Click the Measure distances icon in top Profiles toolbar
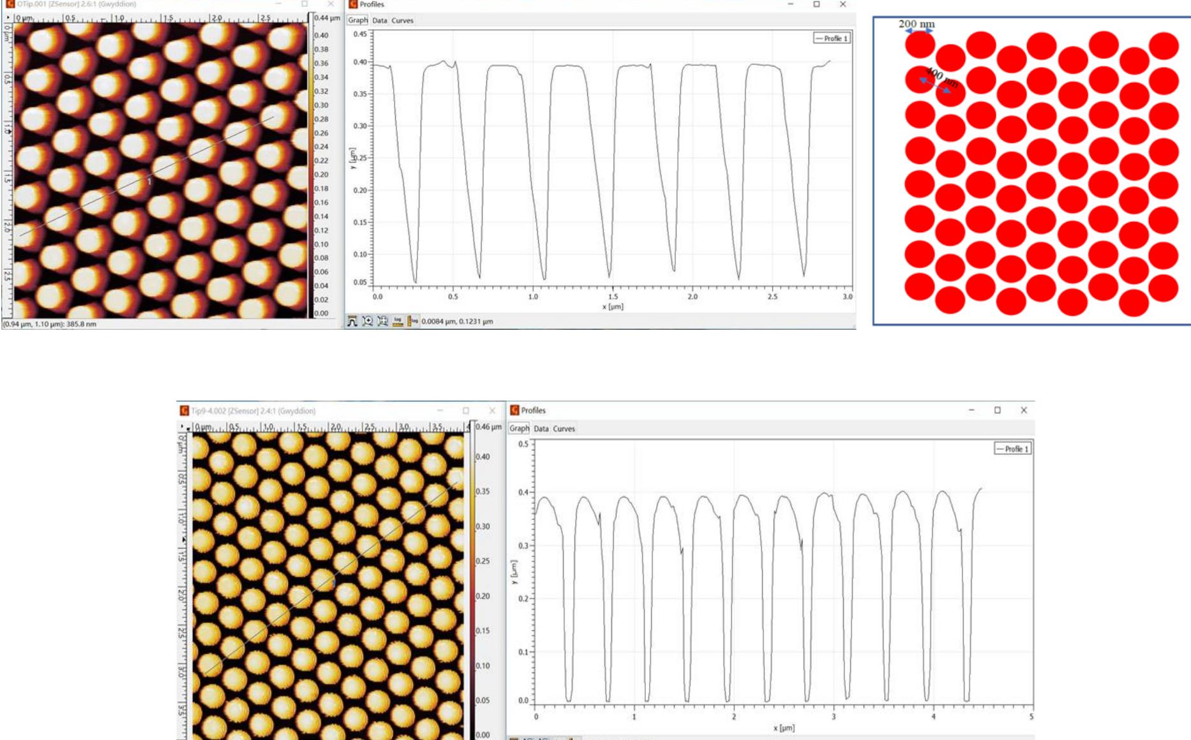 tap(352, 321)
